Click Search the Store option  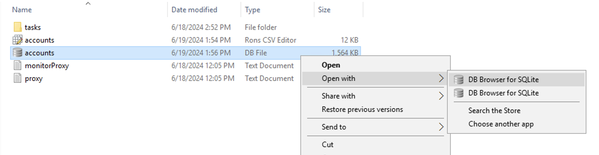coord(494,111)
